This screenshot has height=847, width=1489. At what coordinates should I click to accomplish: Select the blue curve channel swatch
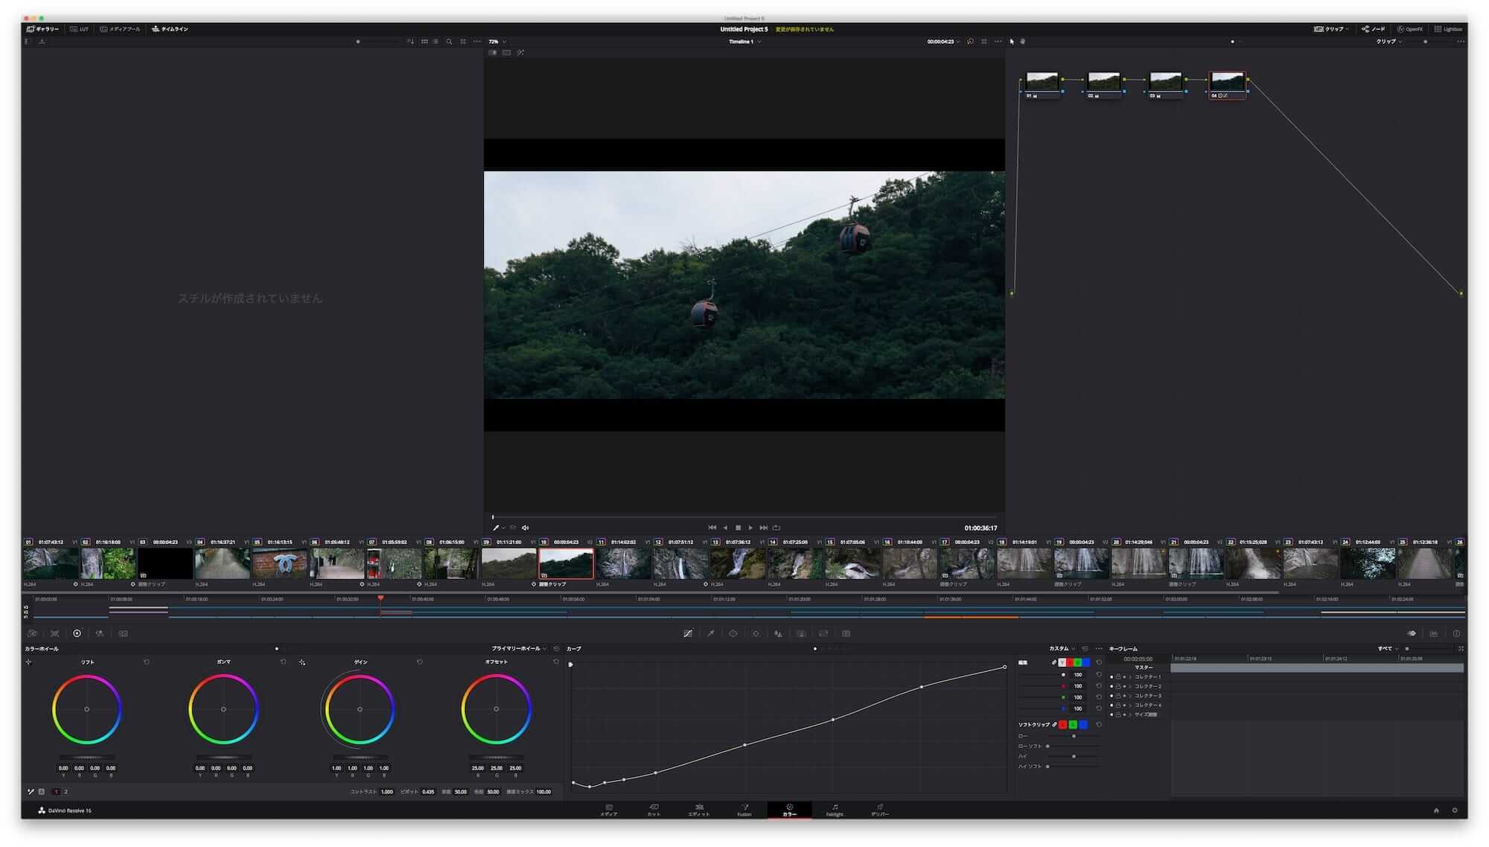[x=1085, y=662]
